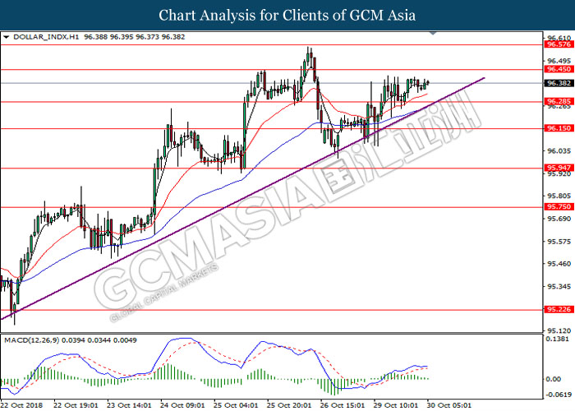Click the 30 Oct 05:01 time label
This screenshot has height=411, width=575.
coord(449,405)
